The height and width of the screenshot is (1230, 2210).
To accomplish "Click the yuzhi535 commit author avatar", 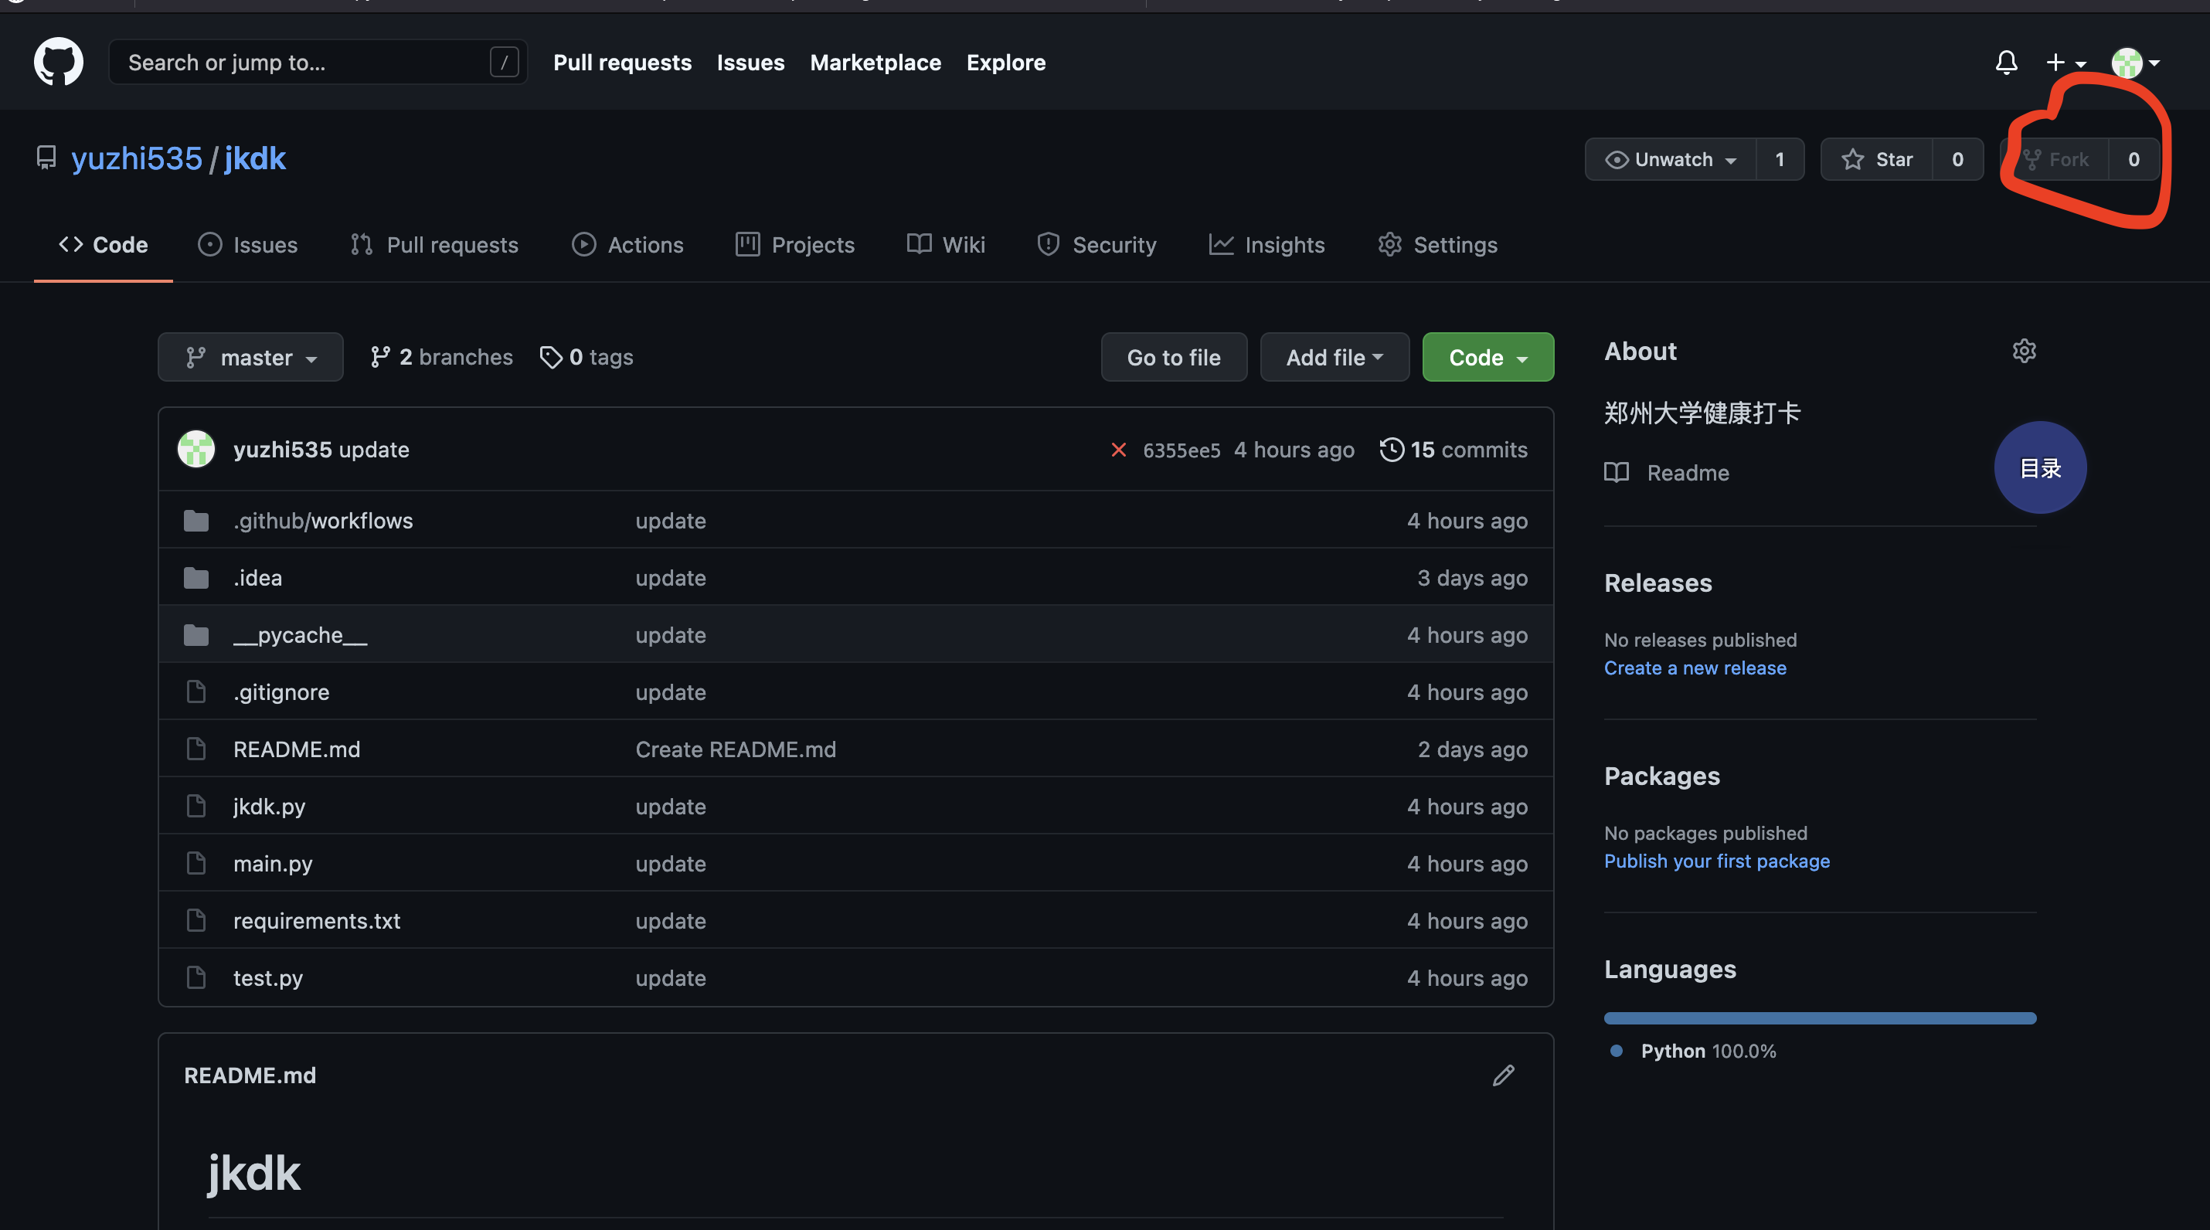I will (x=195, y=449).
